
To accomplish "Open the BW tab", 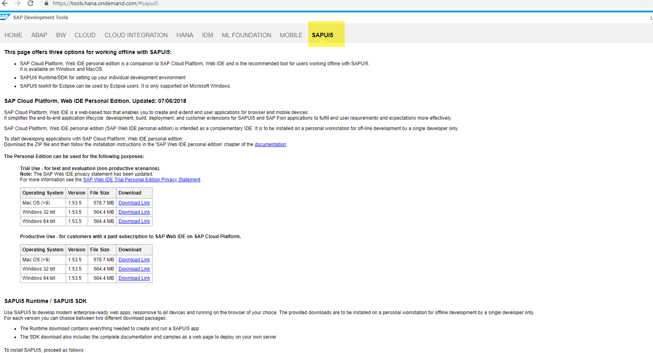I will [x=61, y=35].
